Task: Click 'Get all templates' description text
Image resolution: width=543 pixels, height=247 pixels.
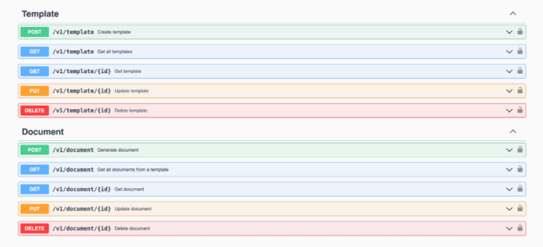Action: point(115,52)
